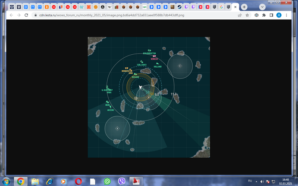Switch to the orange square icon tab
This screenshot has width=298, height=186.
click(89, 7)
